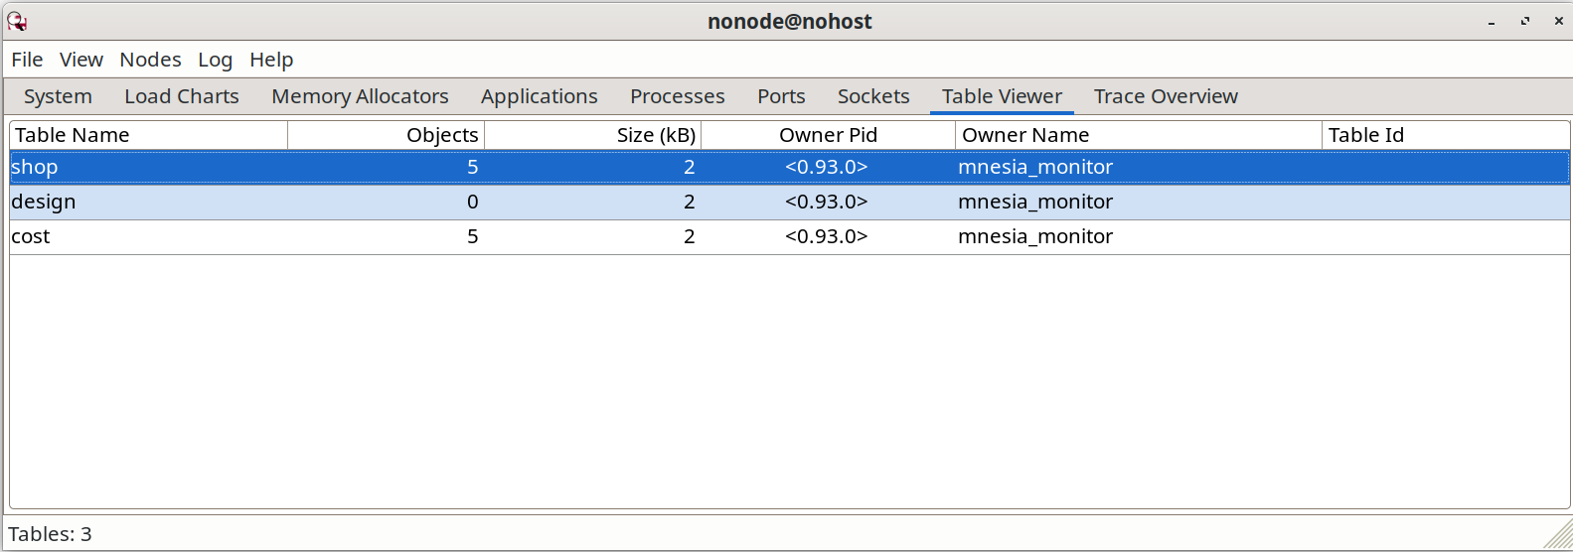This screenshot has height=552, width=1573.
Task: Click the Size (kB) column header
Action: (593, 135)
